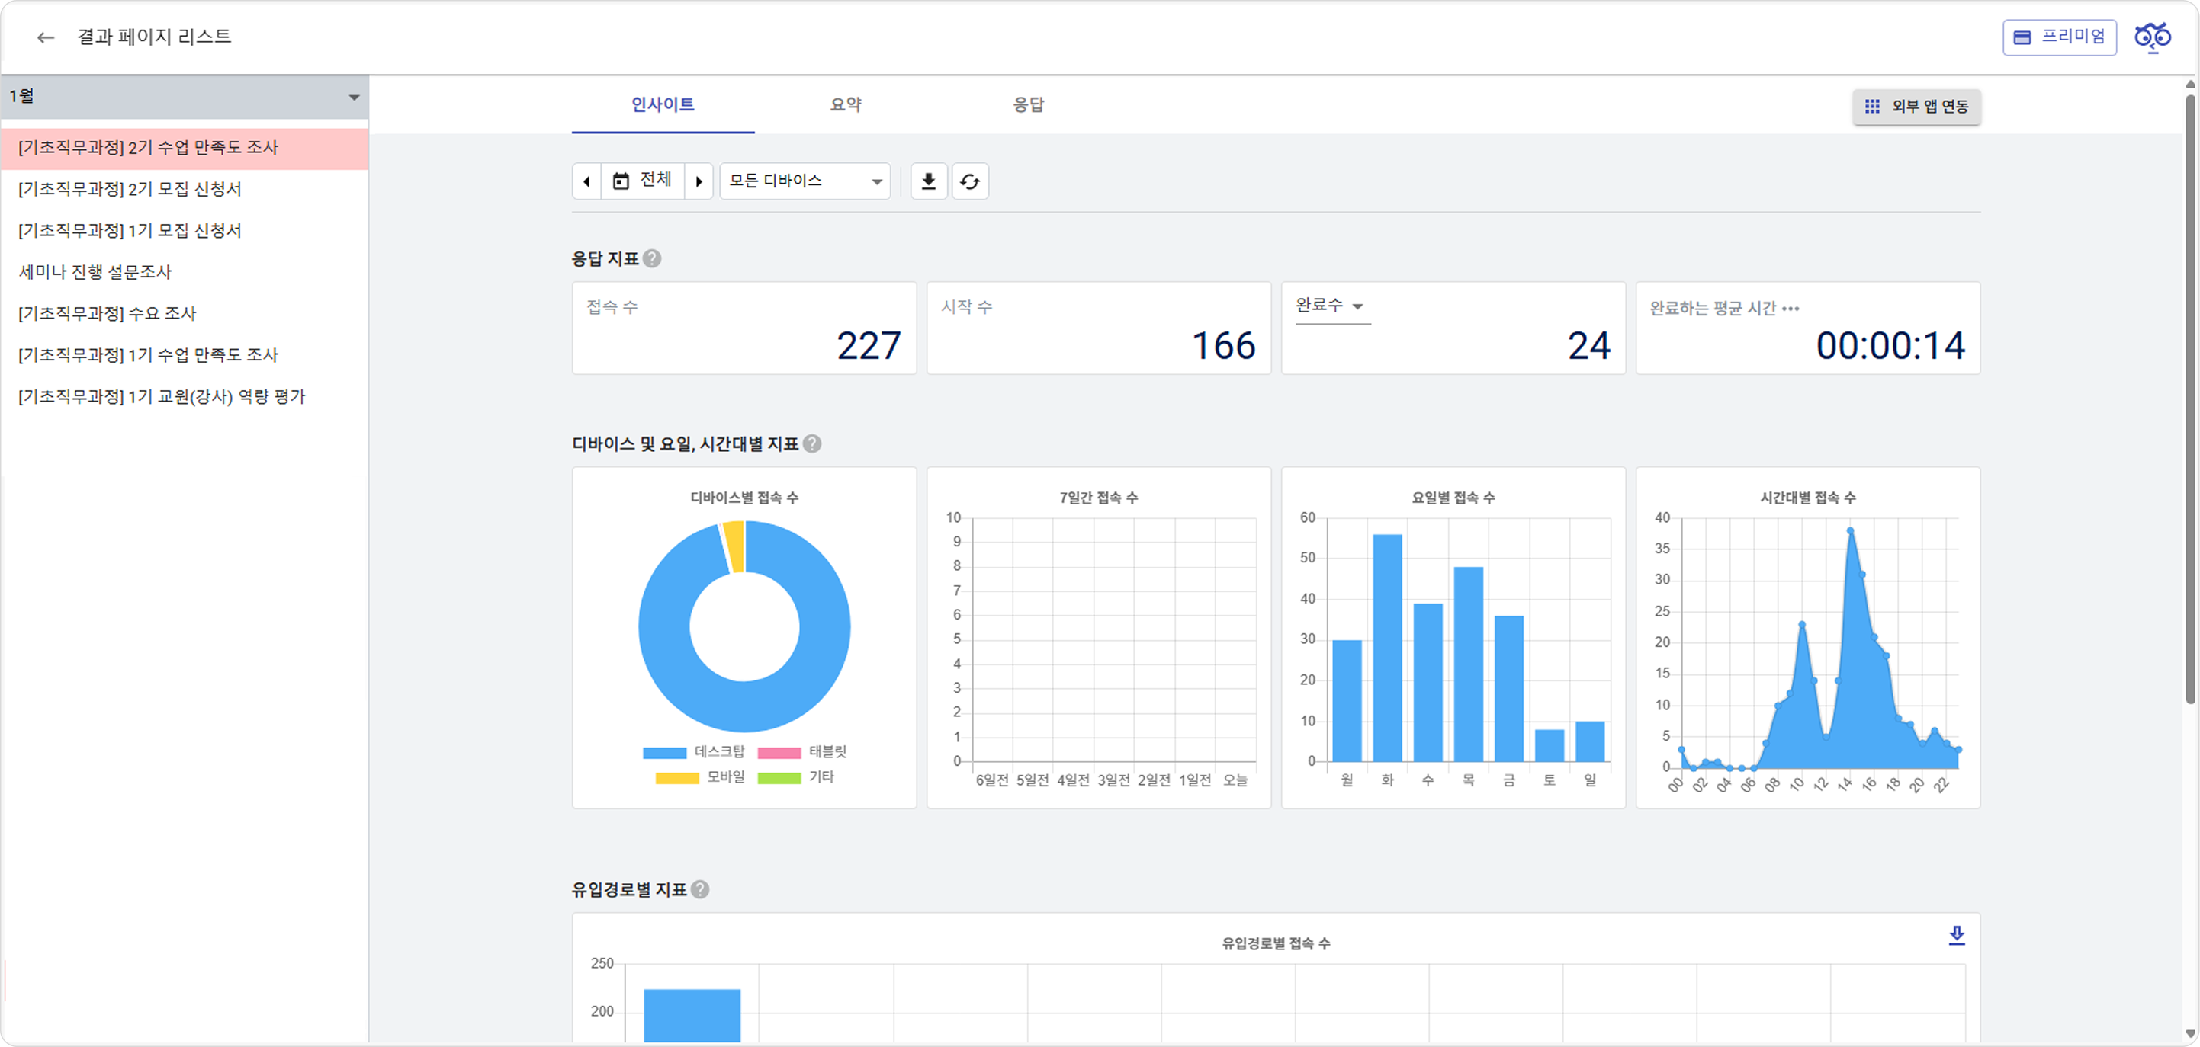
Task: Select 세미나 진행 설문조사 in list
Action: (95, 272)
